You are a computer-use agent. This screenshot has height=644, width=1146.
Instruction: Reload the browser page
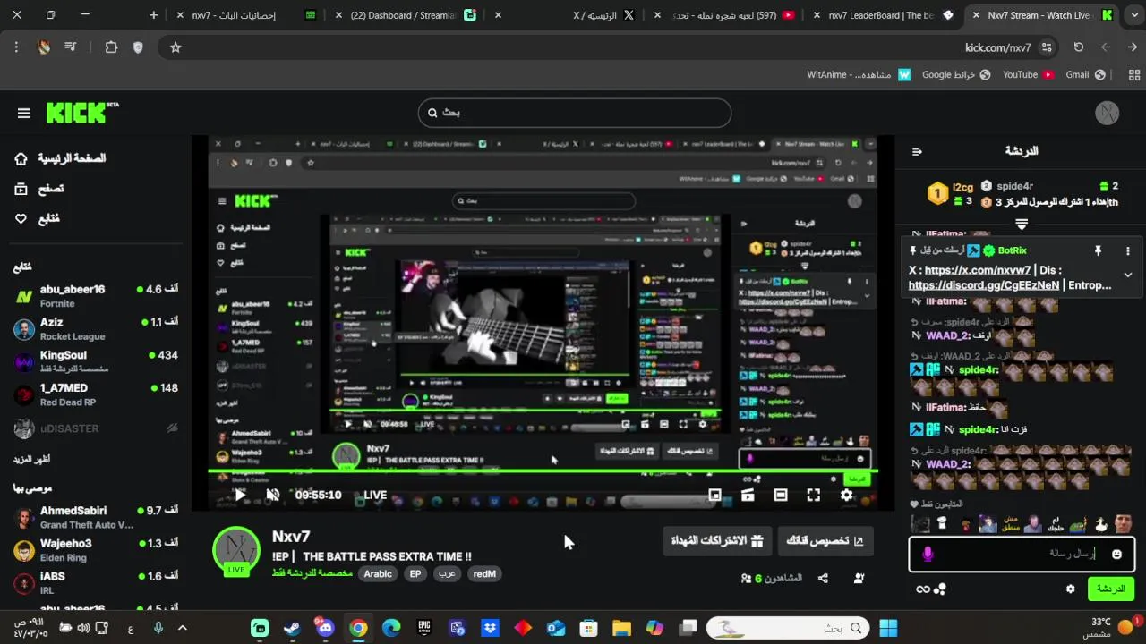coord(1079,47)
